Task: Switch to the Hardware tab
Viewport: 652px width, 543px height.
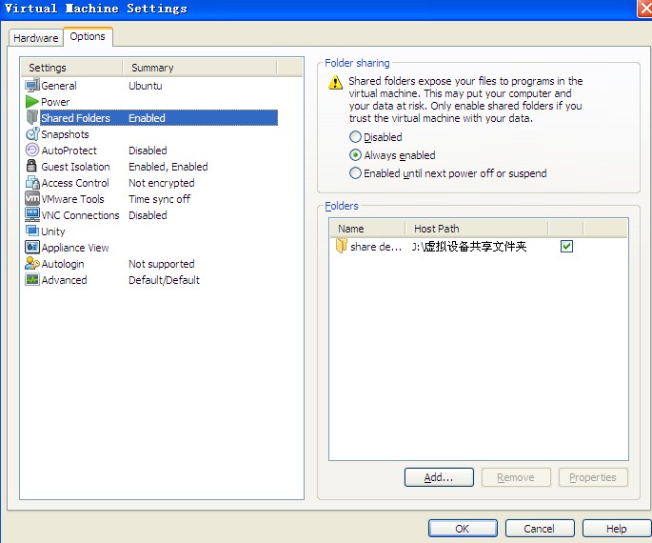Action: point(36,38)
